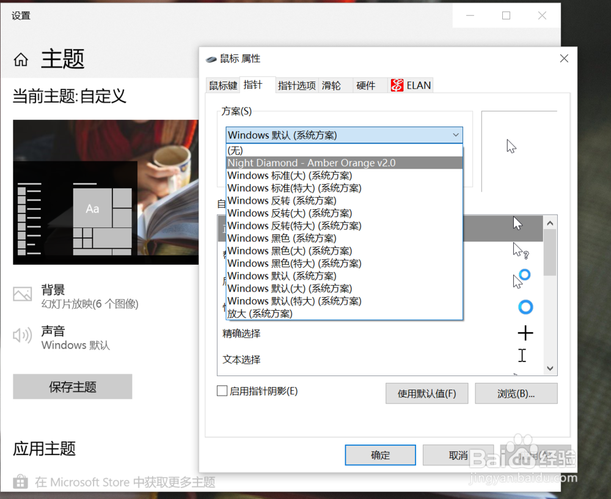Click the blue busy-circle pointer preview
The image size is (611, 499).
point(525,307)
